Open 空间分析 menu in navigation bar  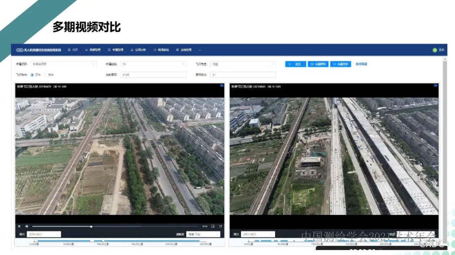pos(138,50)
